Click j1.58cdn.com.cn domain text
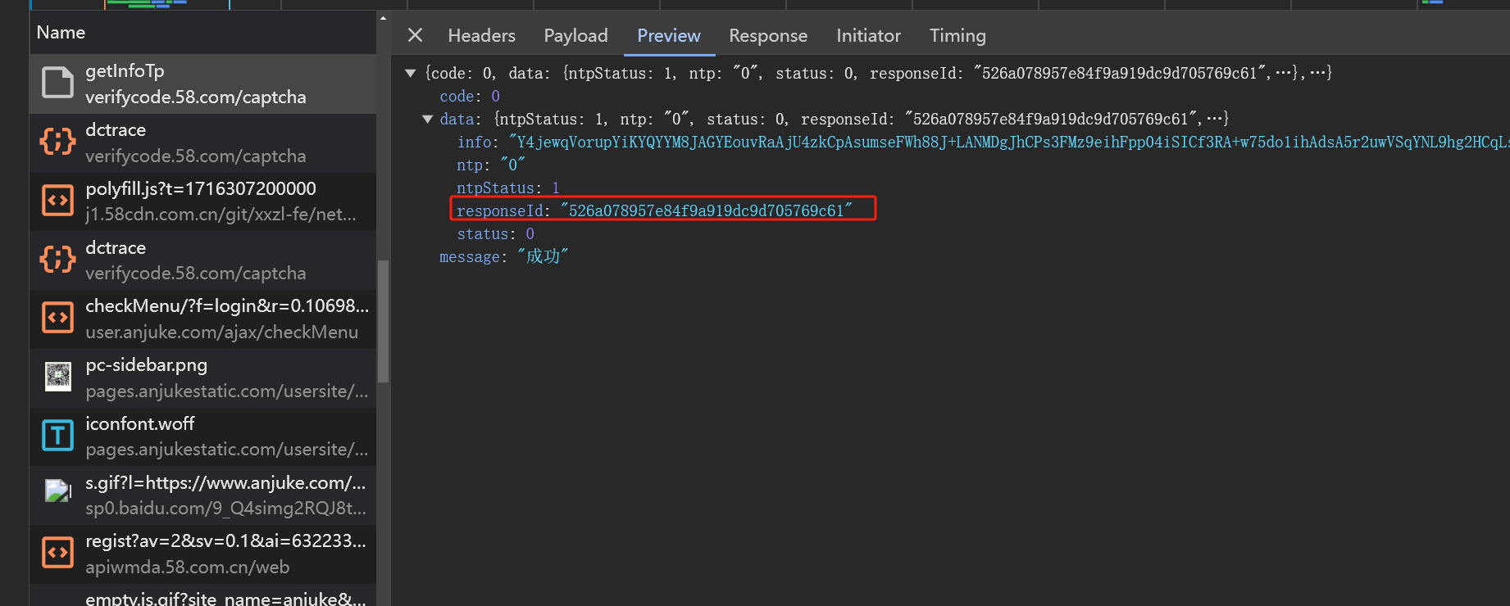1510x606 pixels. (x=221, y=215)
